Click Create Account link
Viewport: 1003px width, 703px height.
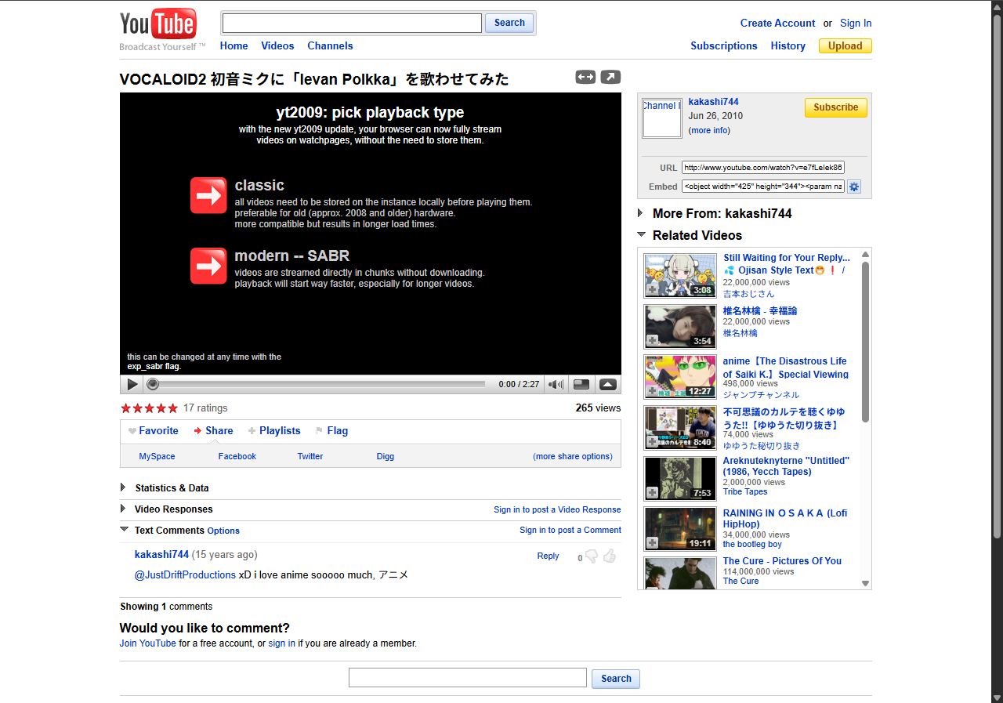(778, 23)
